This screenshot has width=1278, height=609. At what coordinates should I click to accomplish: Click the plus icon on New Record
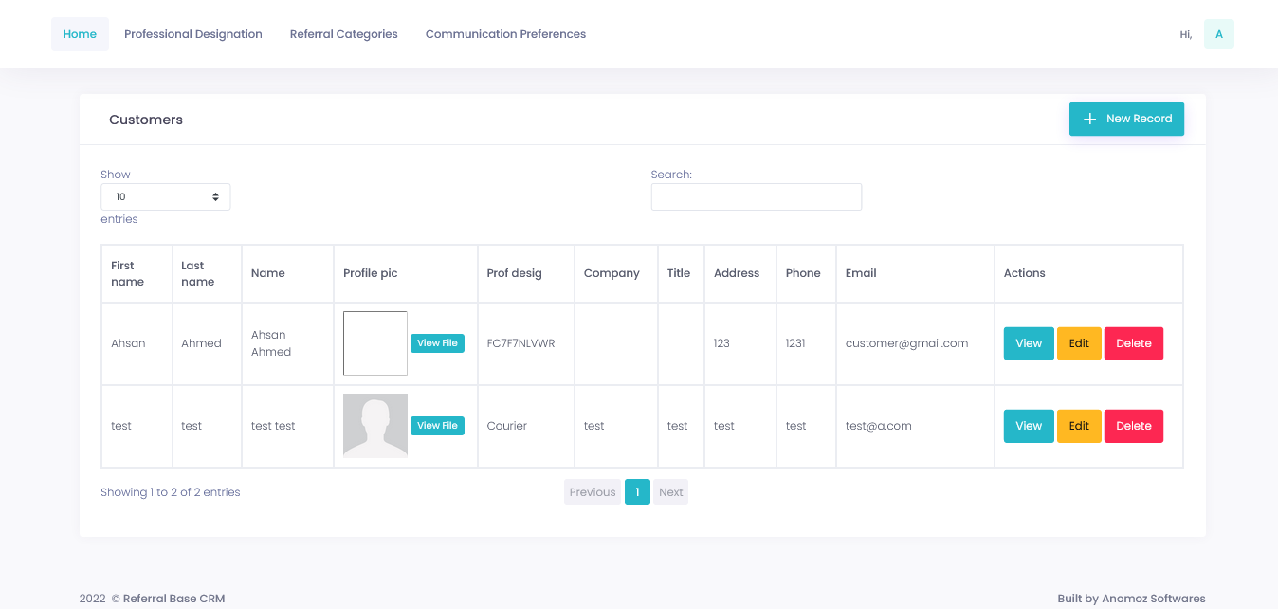[x=1089, y=119]
